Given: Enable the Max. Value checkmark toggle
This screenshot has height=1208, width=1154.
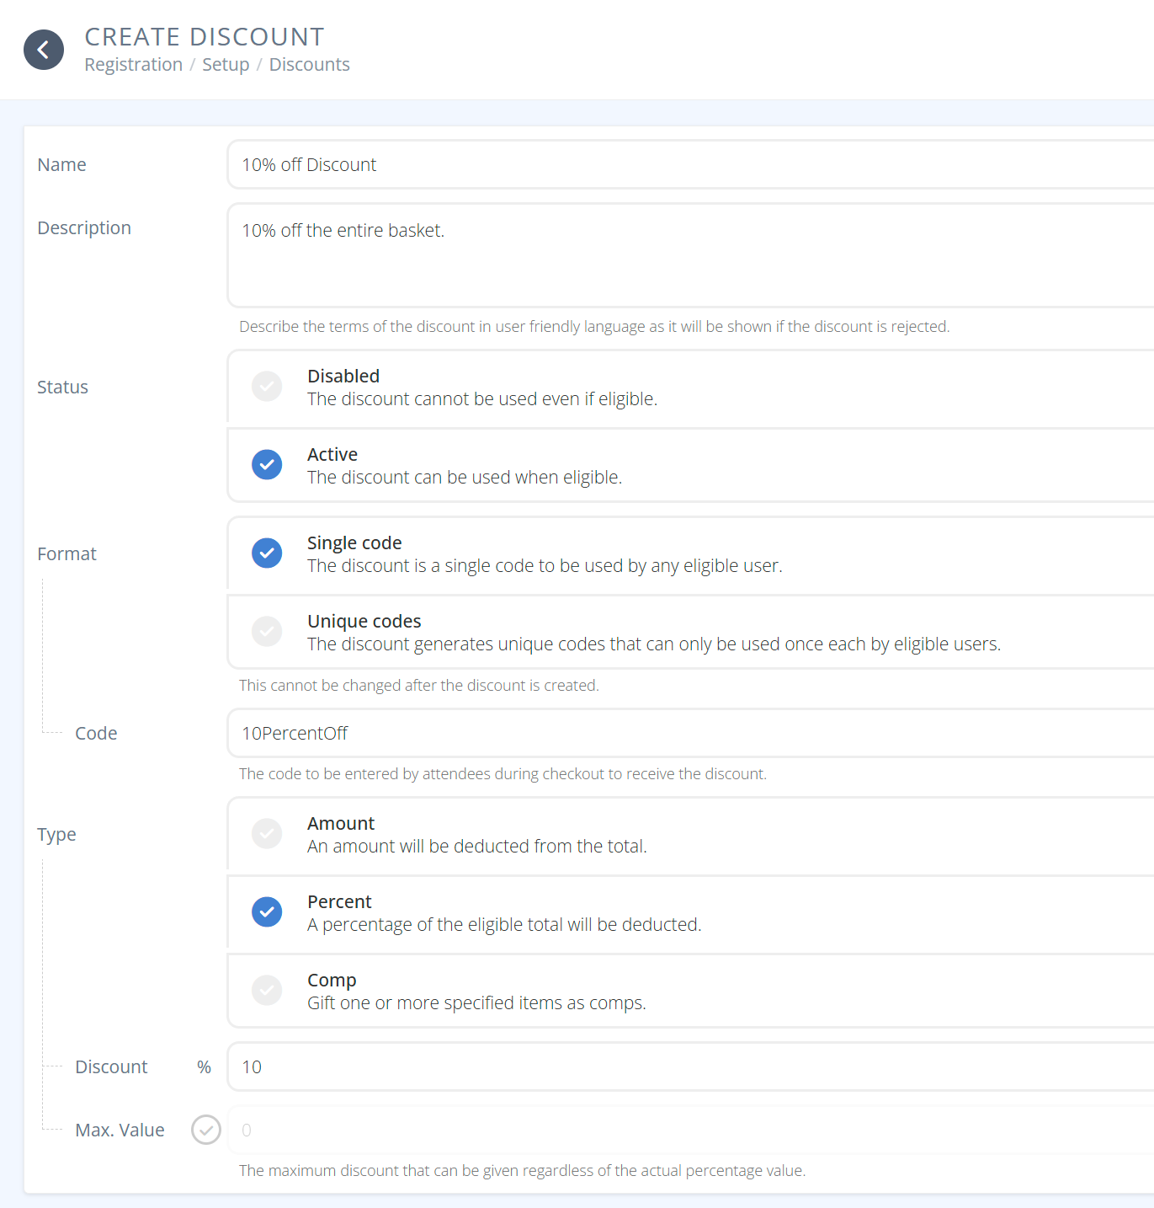Looking at the screenshot, I should tap(206, 1130).
